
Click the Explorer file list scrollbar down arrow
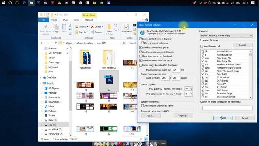(147, 135)
